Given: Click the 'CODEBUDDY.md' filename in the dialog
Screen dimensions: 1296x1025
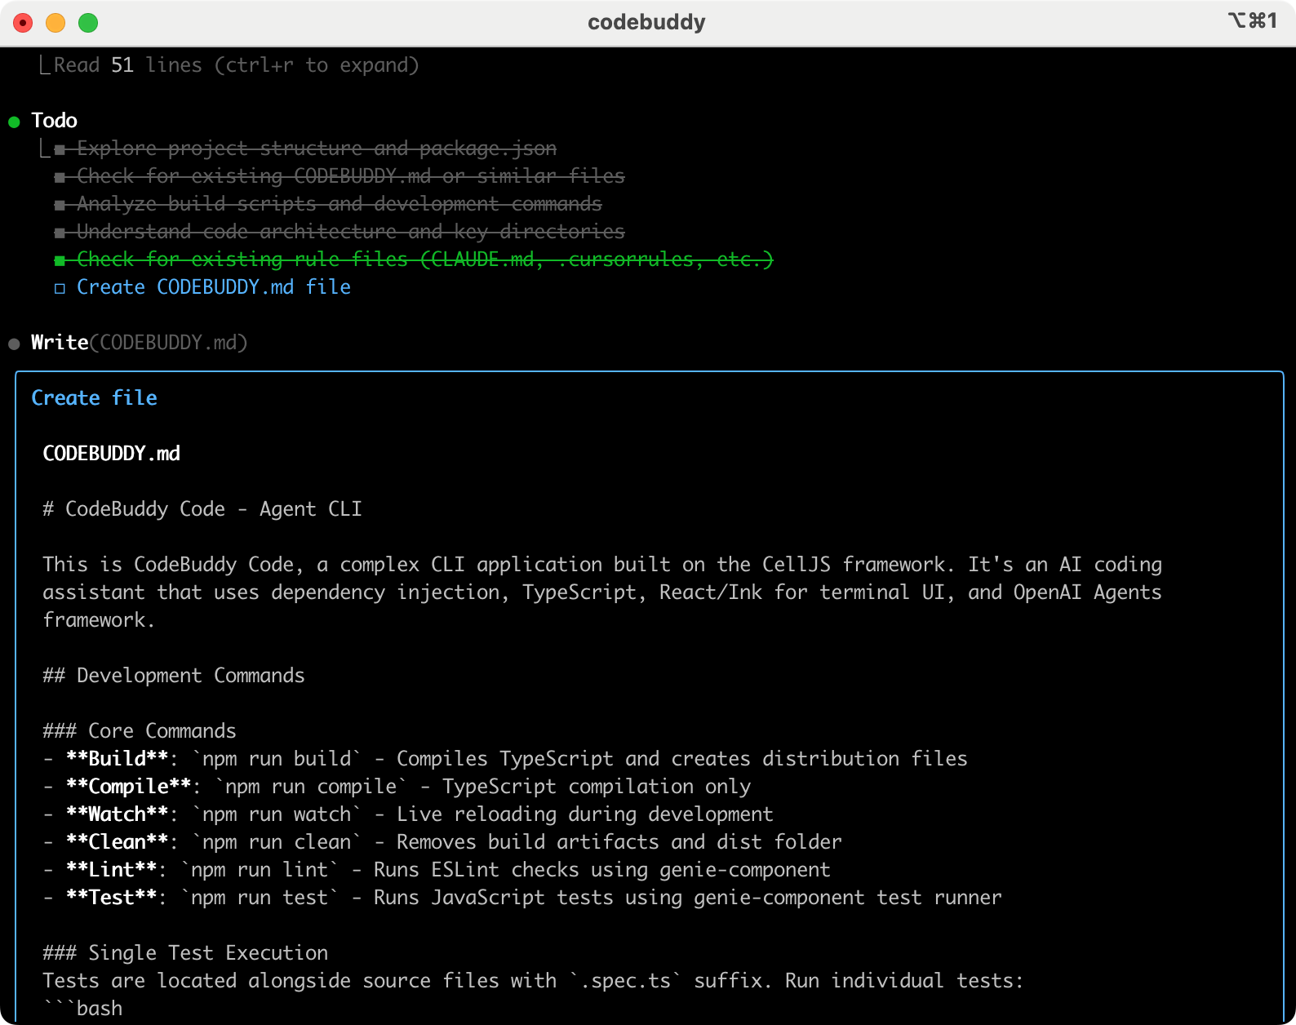Looking at the screenshot, I should pyautogui.click(x=111, y=454).
